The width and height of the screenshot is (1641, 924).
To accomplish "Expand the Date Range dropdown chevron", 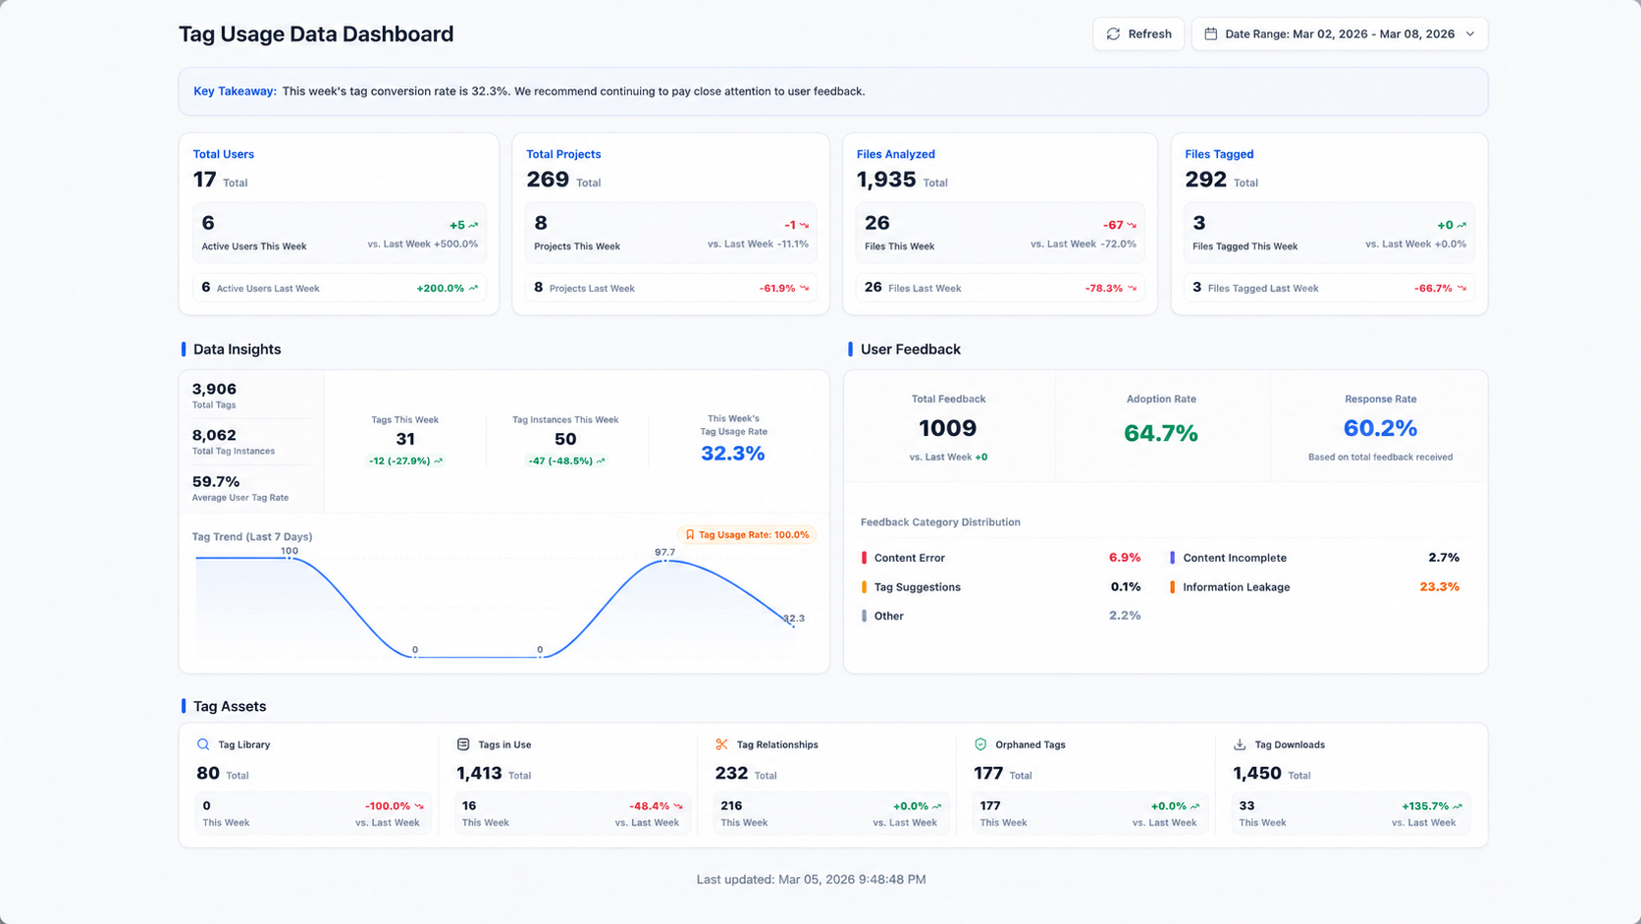I will pos(1470,34).
